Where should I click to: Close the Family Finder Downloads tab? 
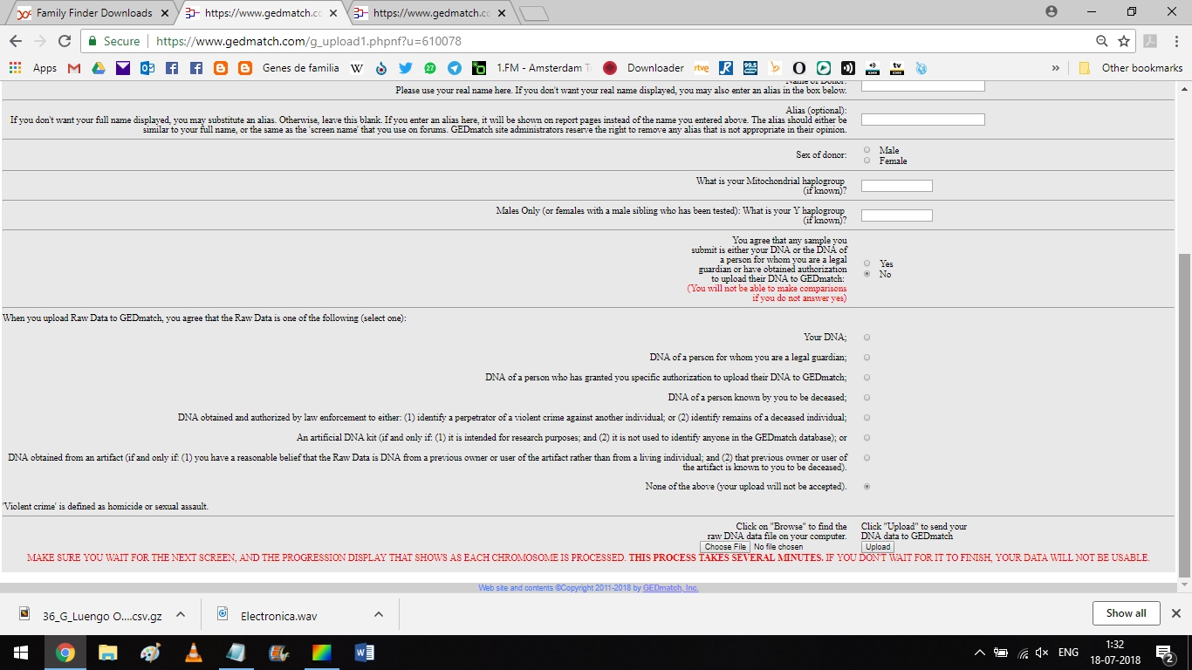pos(165,13)
